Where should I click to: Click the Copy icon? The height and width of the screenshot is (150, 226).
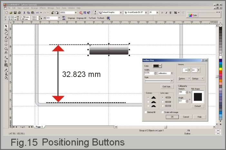[x=28, y=13]
